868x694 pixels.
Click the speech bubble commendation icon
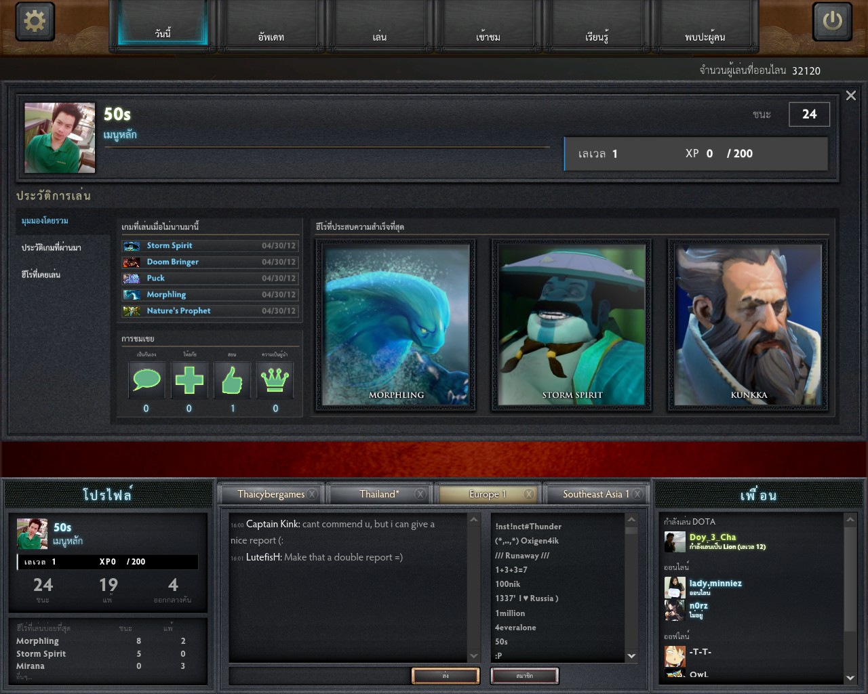(x=146, y=380)
